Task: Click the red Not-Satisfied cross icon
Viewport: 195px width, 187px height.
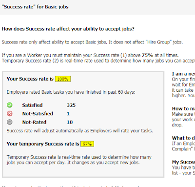Action: [x=10, y=114]
